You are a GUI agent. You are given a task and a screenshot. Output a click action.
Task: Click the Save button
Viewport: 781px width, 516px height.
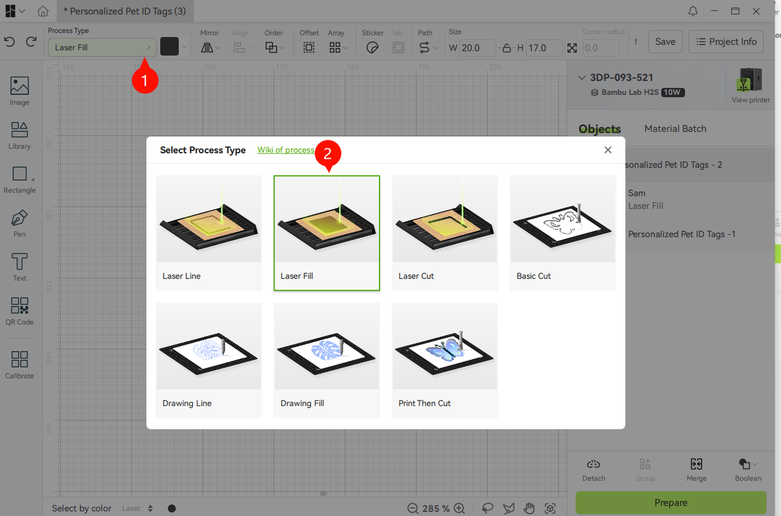click(x=665, y=42)
